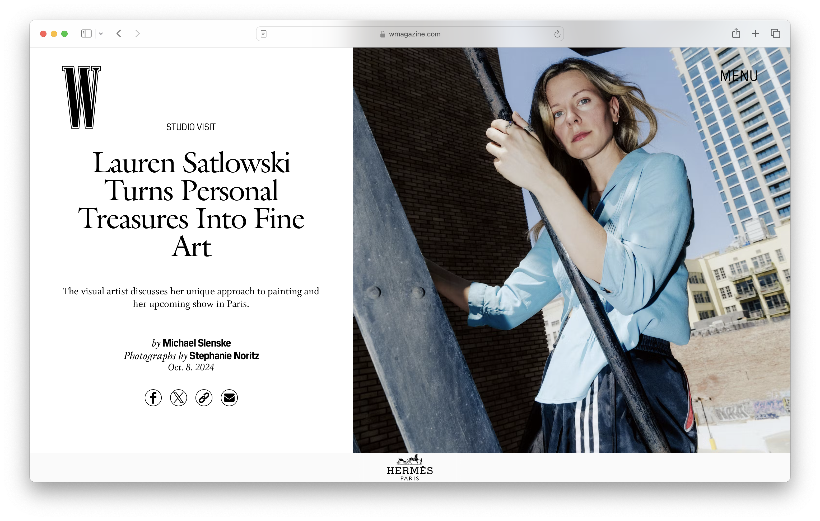Screen dimensions: 820x521
Task: Go forward to the next page
Action: (x=138, y=33)
